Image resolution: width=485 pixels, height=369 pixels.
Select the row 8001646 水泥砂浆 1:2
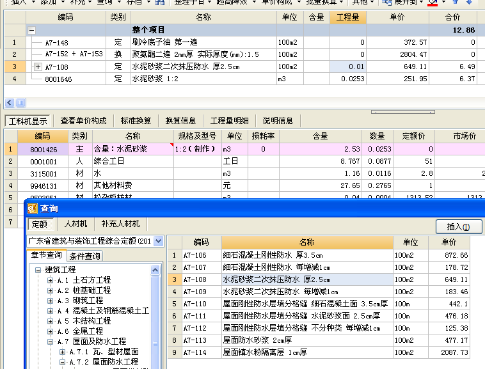tap(244, 79)
